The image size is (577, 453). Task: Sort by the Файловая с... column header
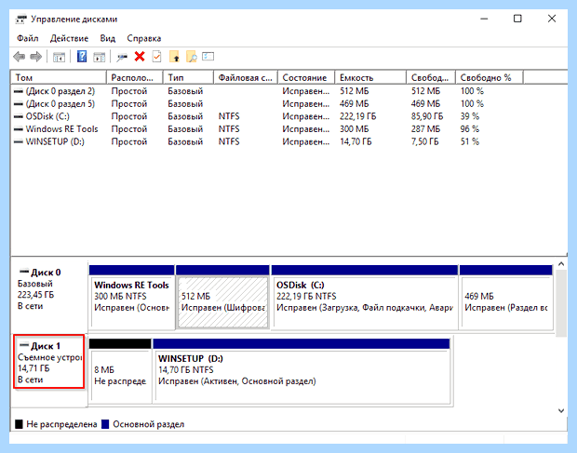246,77
